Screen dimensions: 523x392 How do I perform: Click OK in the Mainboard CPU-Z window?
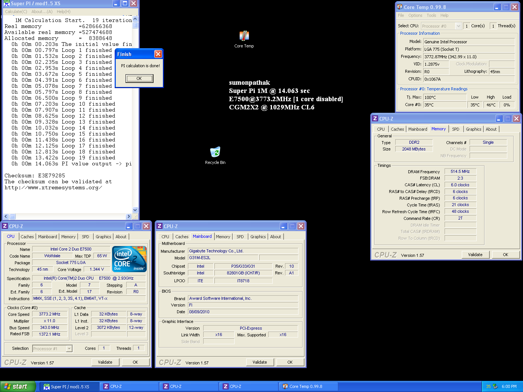tap(290, 362)
